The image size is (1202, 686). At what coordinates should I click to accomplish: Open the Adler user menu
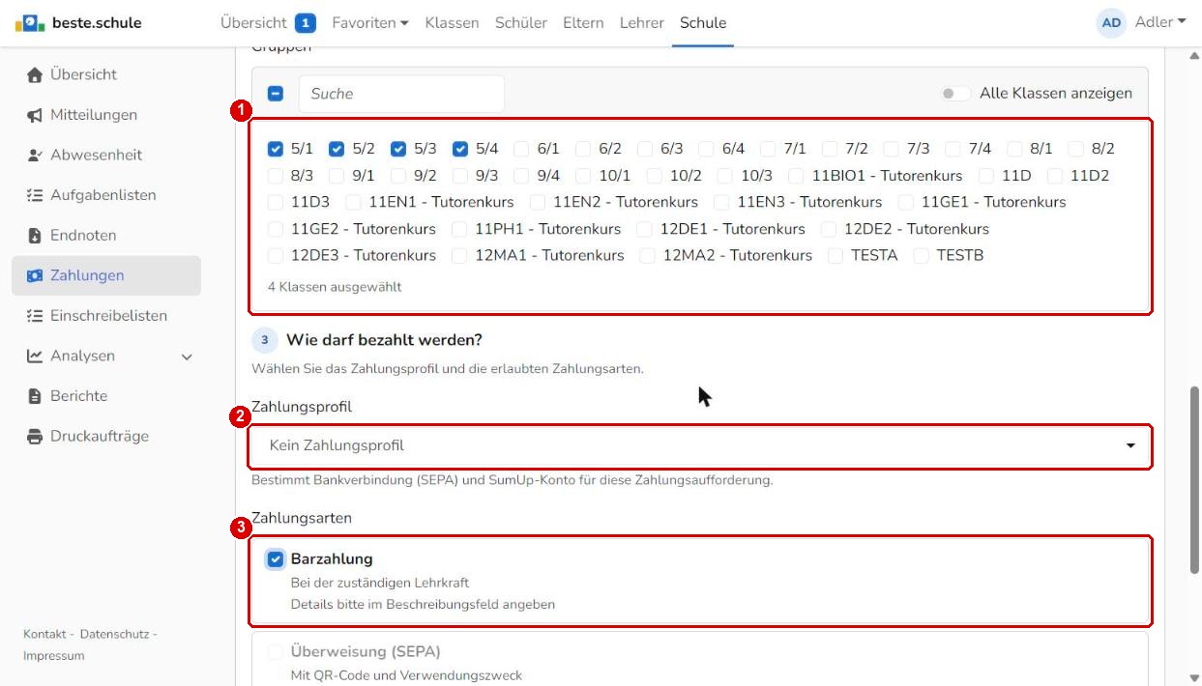[x=1160, y=22]
